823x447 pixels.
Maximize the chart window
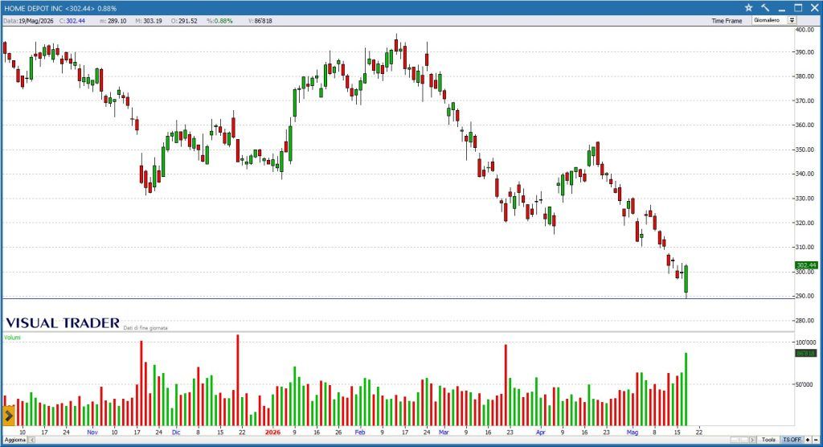pyautogui.click(x=798, y=8)
